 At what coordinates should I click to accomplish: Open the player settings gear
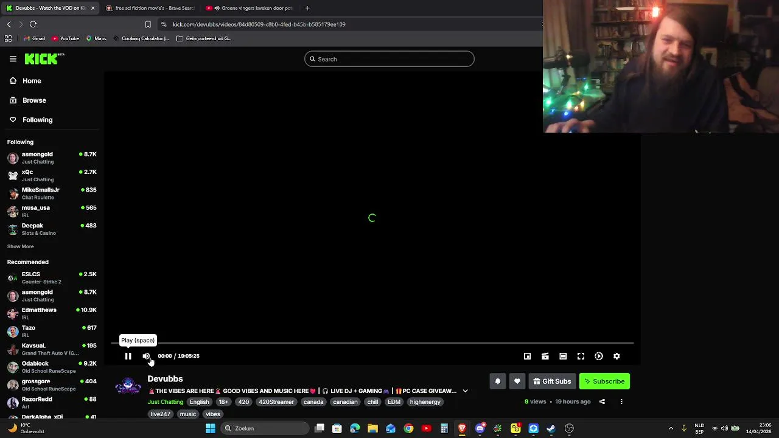point(617,356)
